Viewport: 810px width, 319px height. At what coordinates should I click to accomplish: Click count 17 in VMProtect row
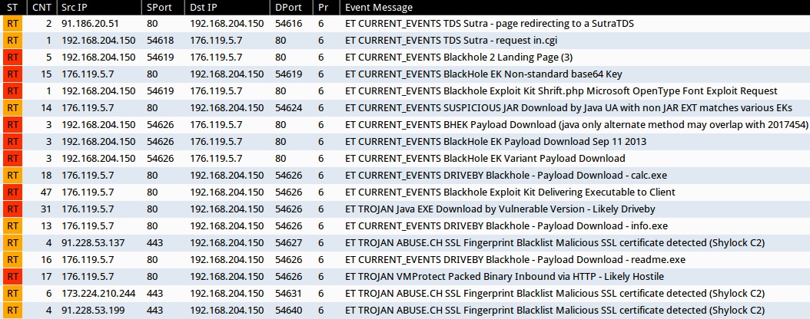click(46, 277)
